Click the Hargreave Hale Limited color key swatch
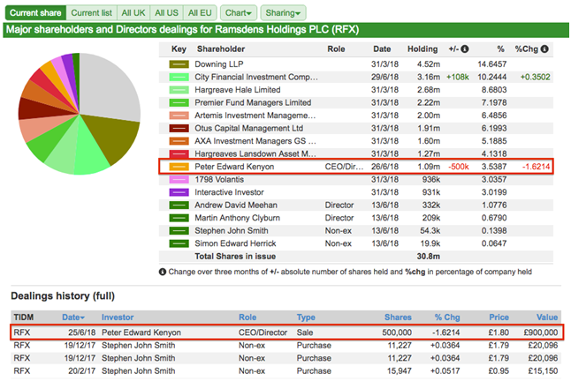The height and width of the screenshot is (381, 571). click(179, 90)
